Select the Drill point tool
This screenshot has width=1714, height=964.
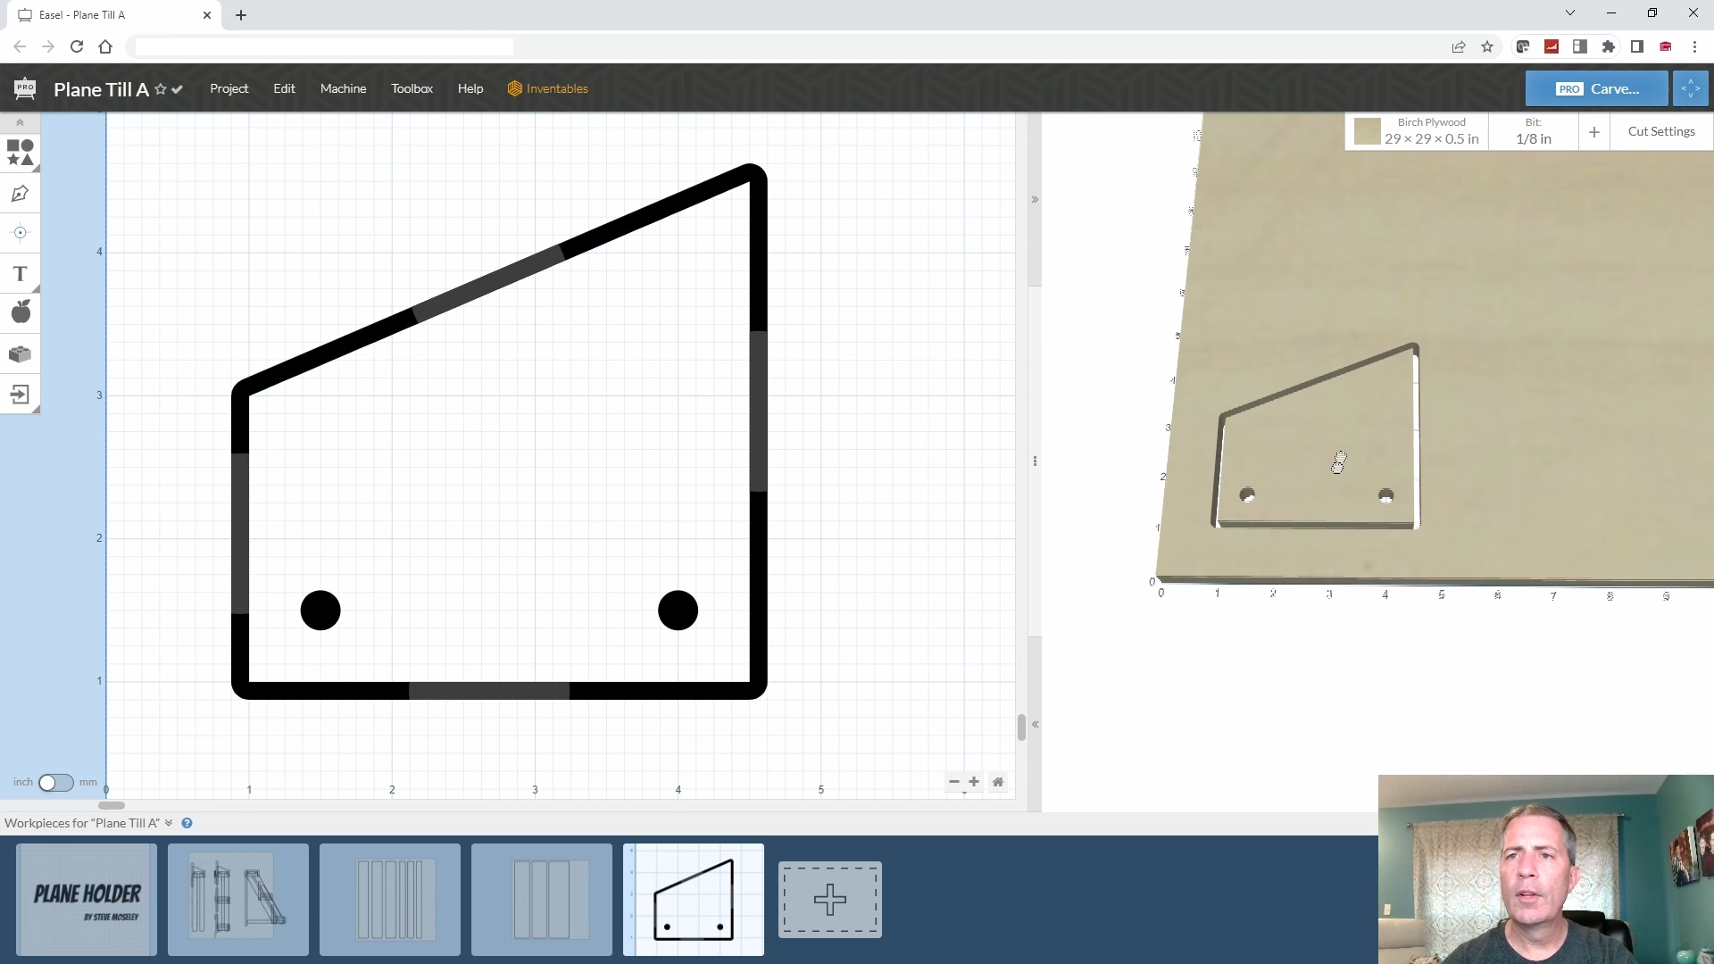point(20,233)
